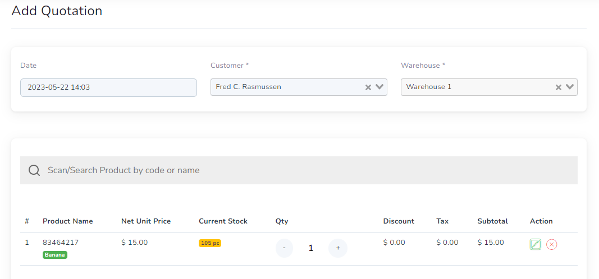This screenshot has width=599, height=279.
Task: Click the yellow 105 pc stock badge
Action: pos(210,243)
